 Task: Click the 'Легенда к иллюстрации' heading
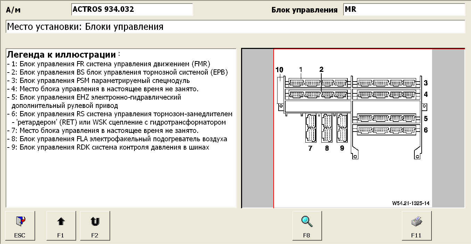pyautogui.click(x=61, y=54)
